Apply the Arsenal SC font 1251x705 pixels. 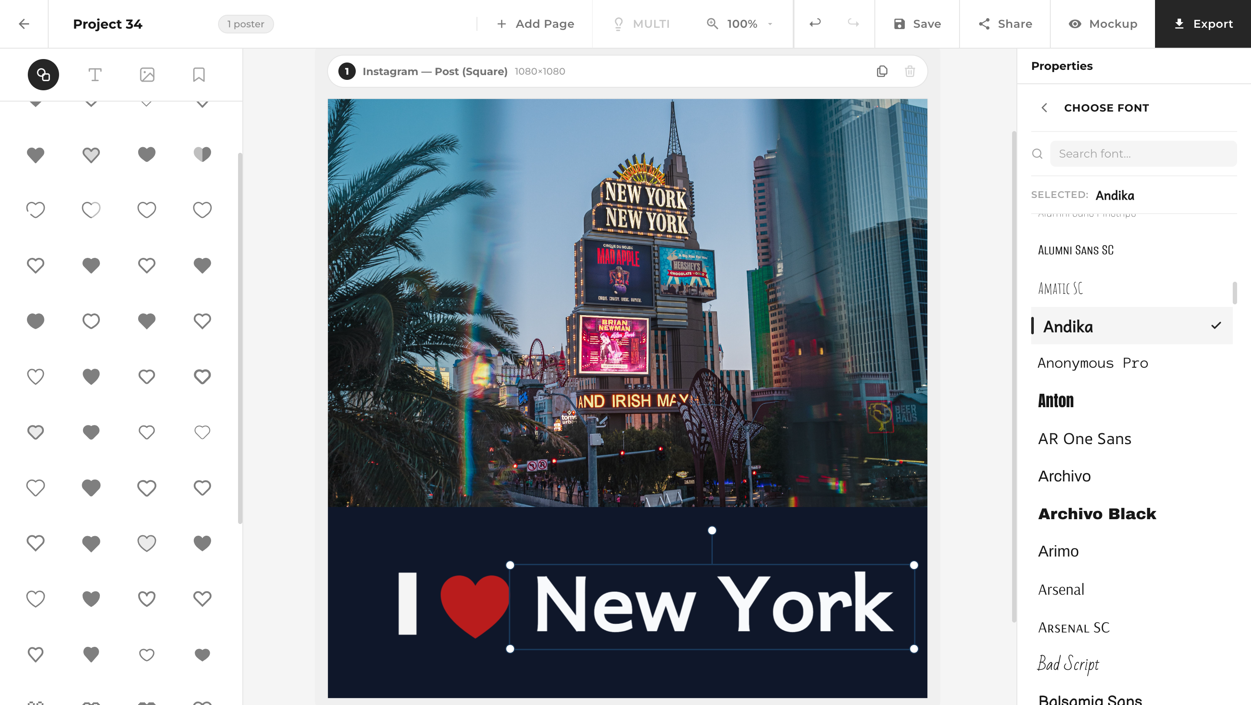(x=1074, y=627)
